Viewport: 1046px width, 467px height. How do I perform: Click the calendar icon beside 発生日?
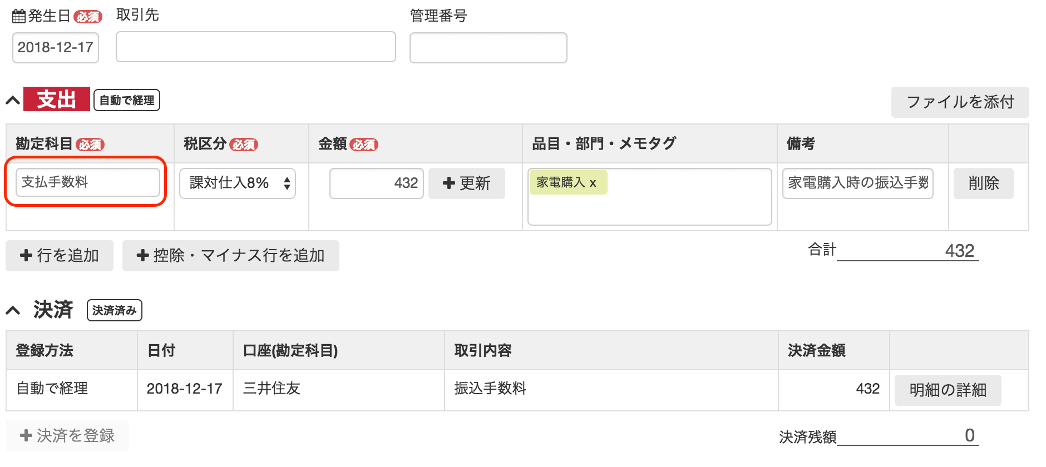click(19, 16)
